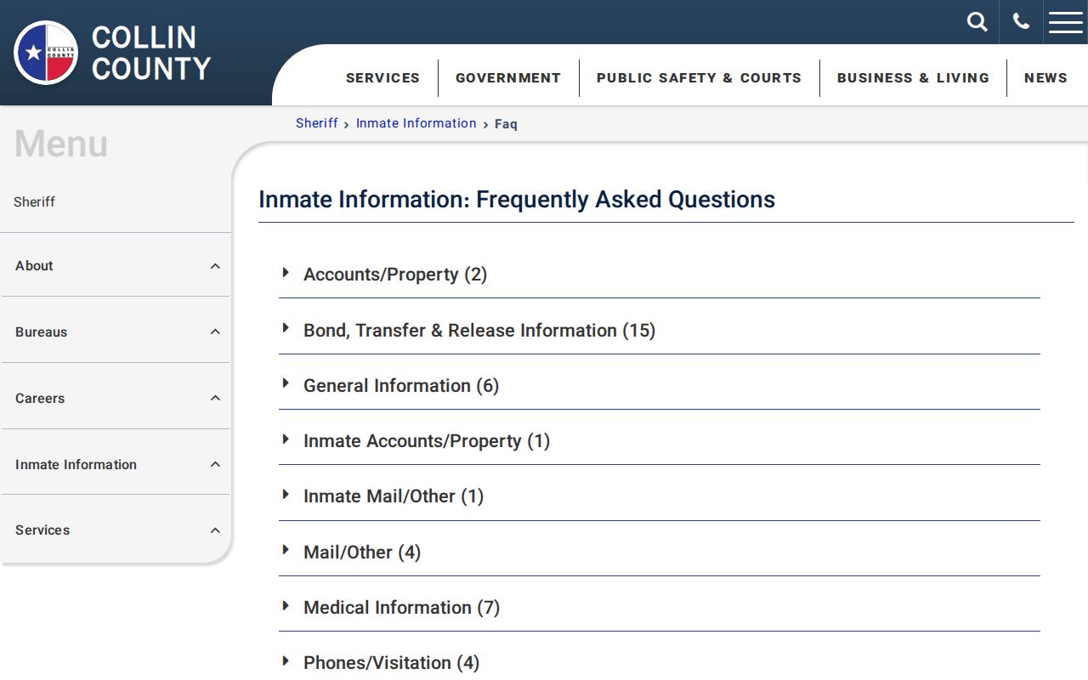Click the Careers sidebar label
Screen dimensions: 1088x680
[40, 399]
